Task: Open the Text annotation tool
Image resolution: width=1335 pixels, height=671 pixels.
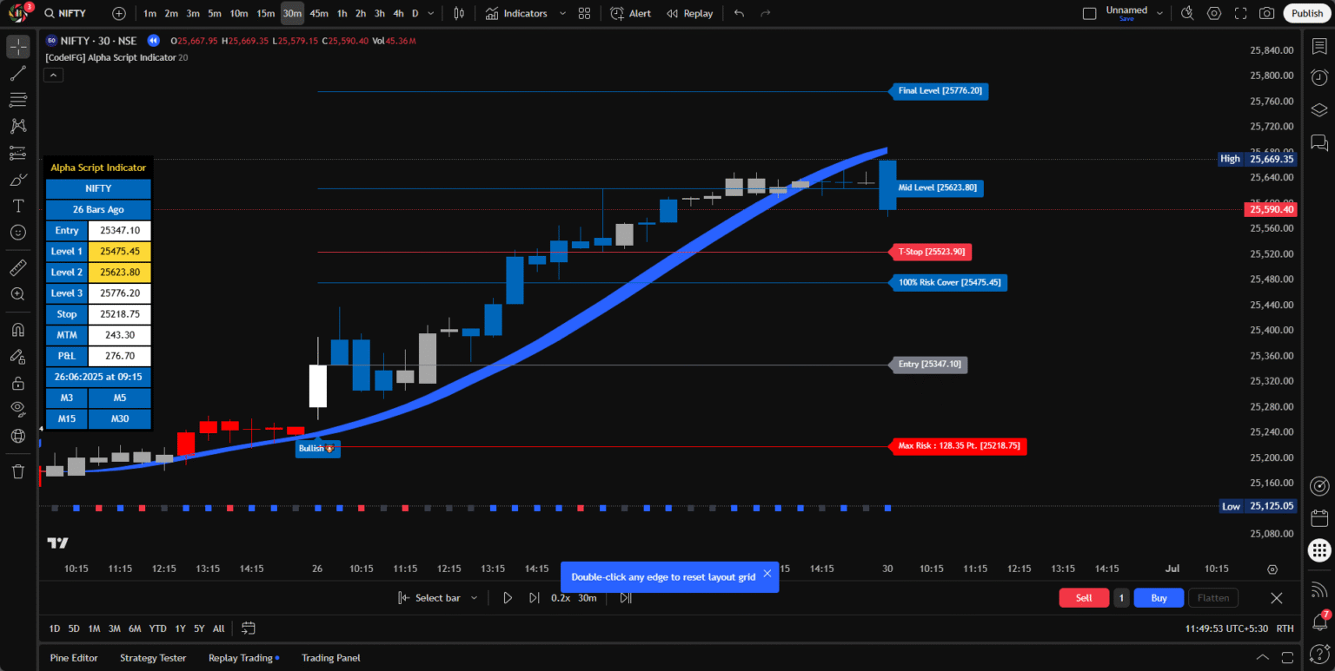Action: tap(18, 206)
